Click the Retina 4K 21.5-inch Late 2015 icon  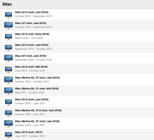tap(9, 113)
